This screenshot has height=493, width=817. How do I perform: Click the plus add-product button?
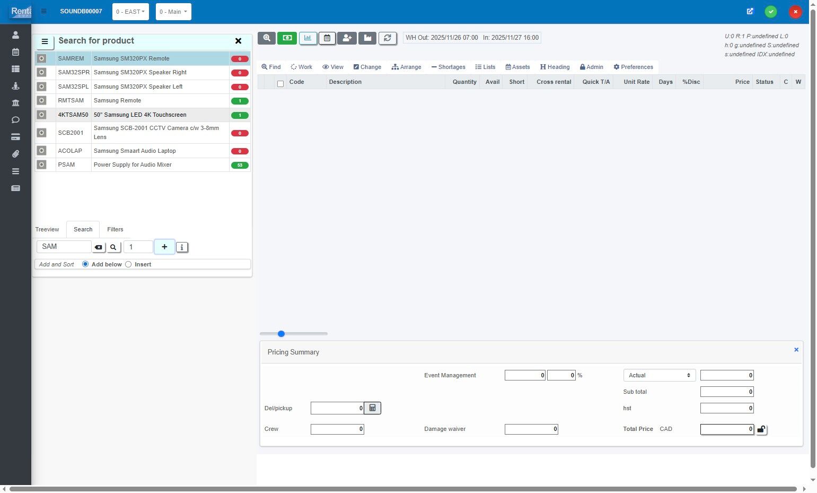tap(164, 247)
